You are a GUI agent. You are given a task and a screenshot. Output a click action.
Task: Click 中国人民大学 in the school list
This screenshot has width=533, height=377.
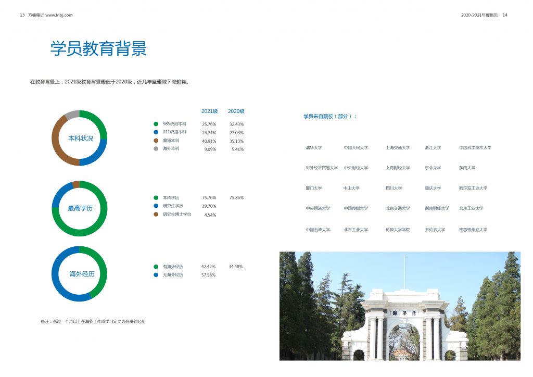click(356, 147)
